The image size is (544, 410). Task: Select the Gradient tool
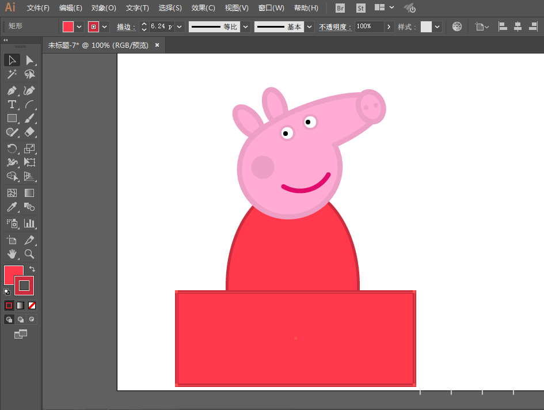click(x=29, y=193)
